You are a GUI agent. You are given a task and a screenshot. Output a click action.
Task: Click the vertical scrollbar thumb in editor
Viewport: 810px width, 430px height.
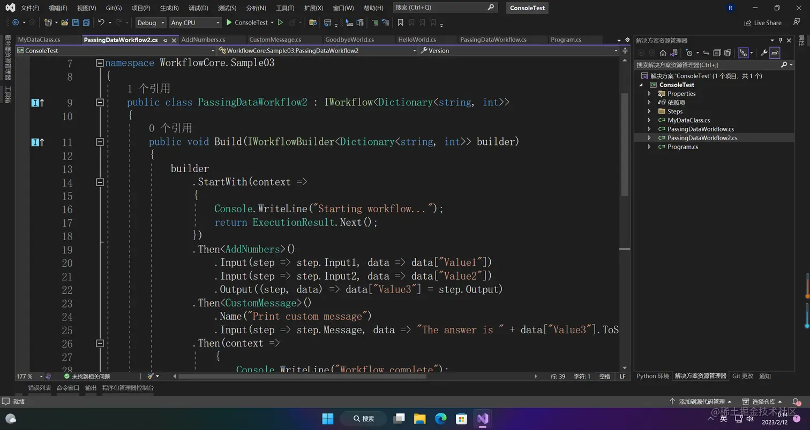625,144
